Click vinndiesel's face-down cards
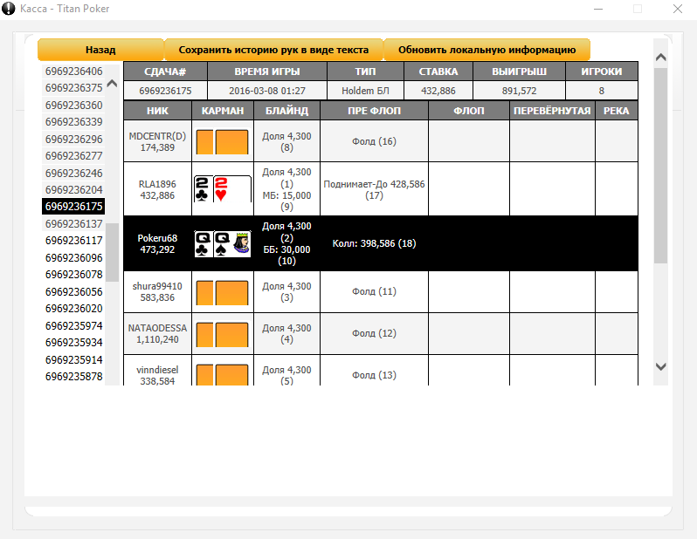Screen dimensions: 697x539 click(222, 375)
